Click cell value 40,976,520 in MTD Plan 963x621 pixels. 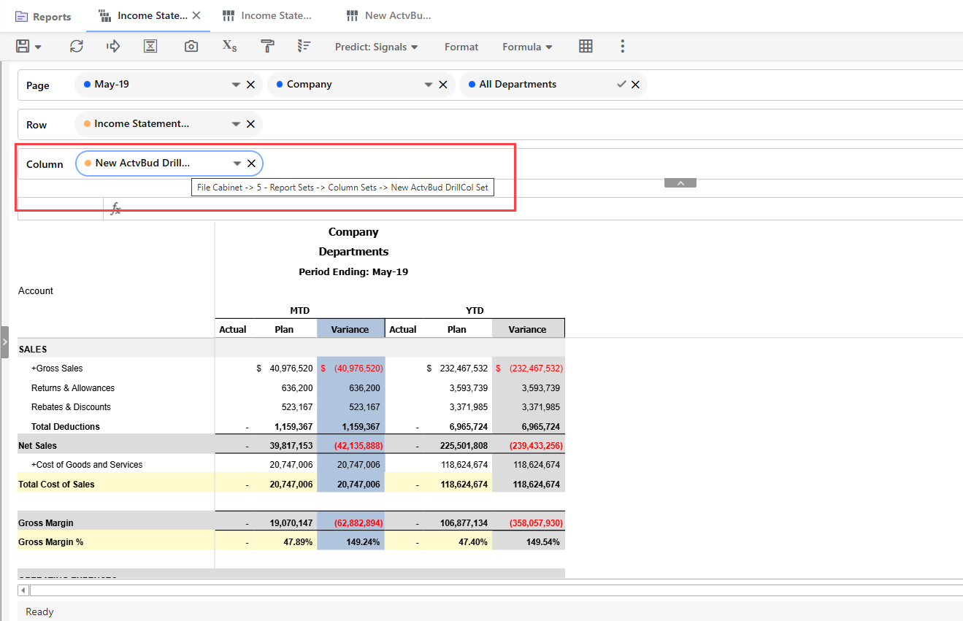(291, 369)
